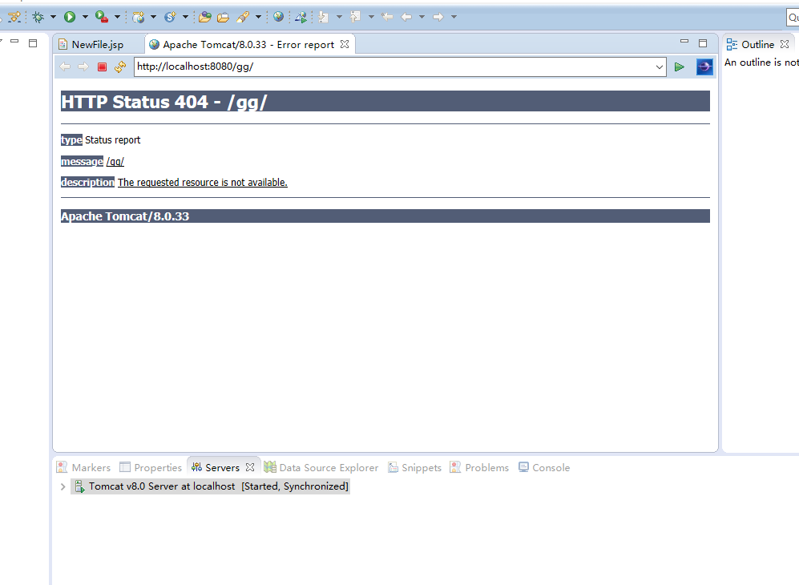
Task: Close the Servers view tab
Action: coord(250,466)
